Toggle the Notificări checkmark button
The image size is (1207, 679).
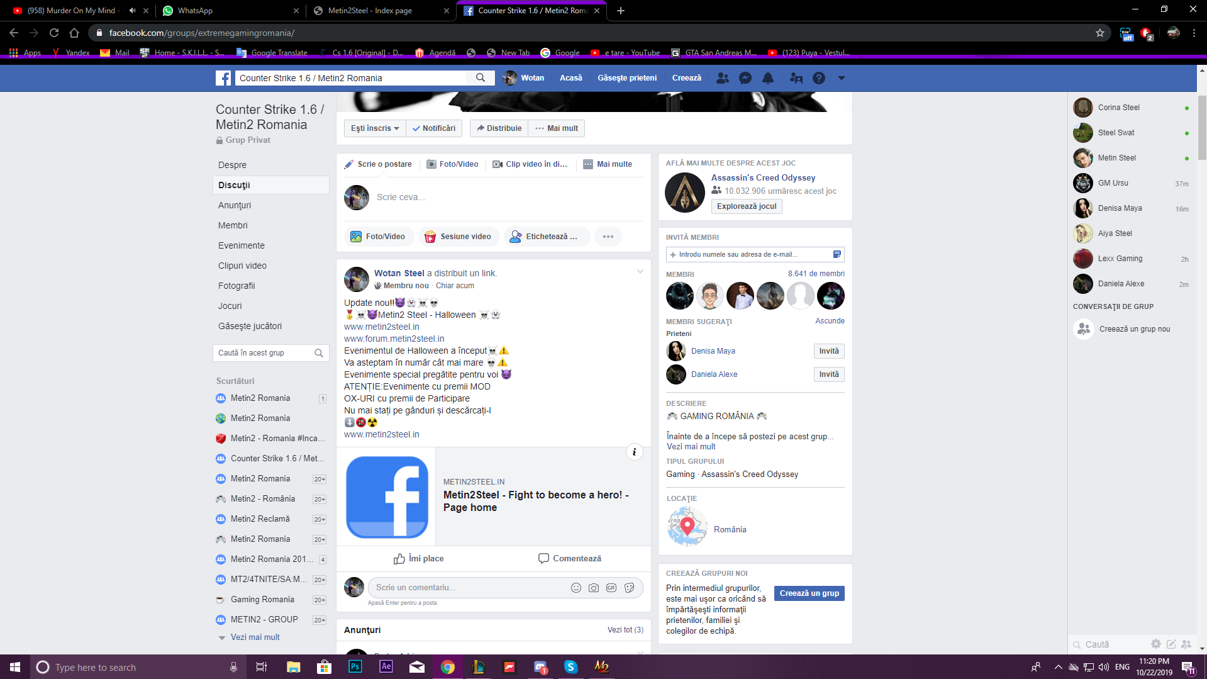(x=434, y=128)
